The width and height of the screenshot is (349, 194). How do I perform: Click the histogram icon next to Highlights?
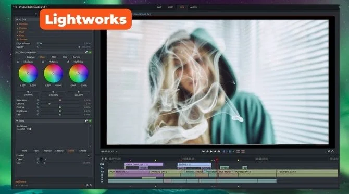click(x=68, y=62)
